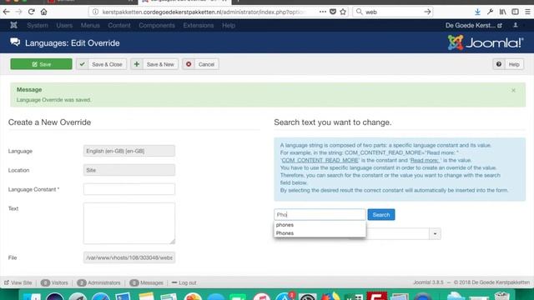Click the Location field showing Site

pyautogui.click(x=129, y=170)
